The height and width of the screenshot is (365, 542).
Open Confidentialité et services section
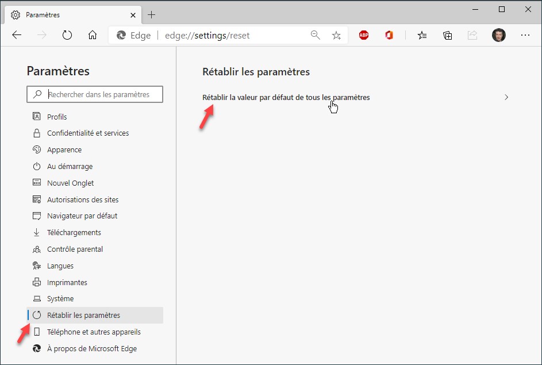point(95,133)
